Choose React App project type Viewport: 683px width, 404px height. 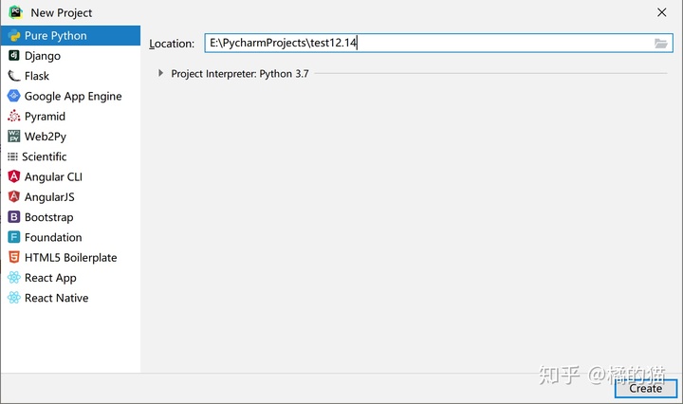(x=70, y=277)
